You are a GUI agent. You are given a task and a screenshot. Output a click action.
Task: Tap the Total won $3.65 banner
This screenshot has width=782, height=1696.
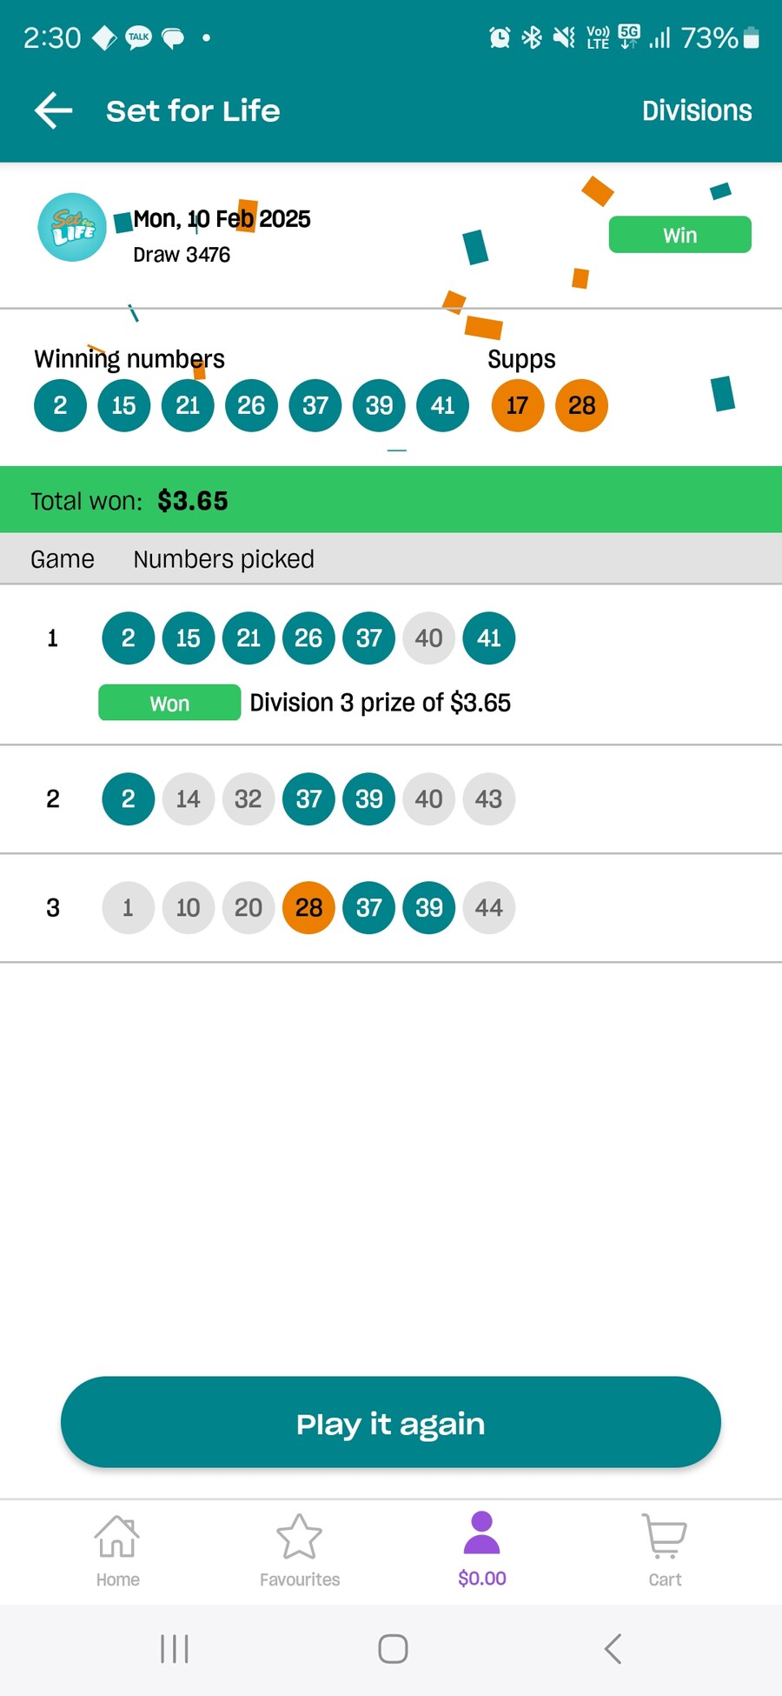tap(391, 500)
